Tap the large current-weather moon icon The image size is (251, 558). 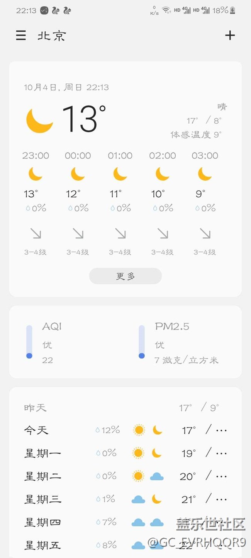click(39, 120)
